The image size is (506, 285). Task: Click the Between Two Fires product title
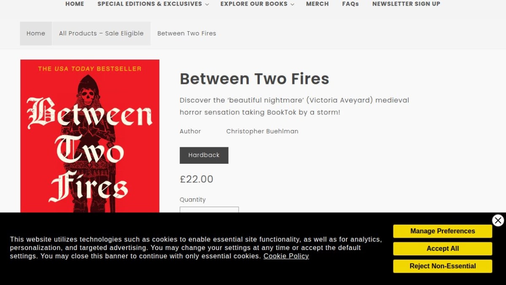[254, 79]
